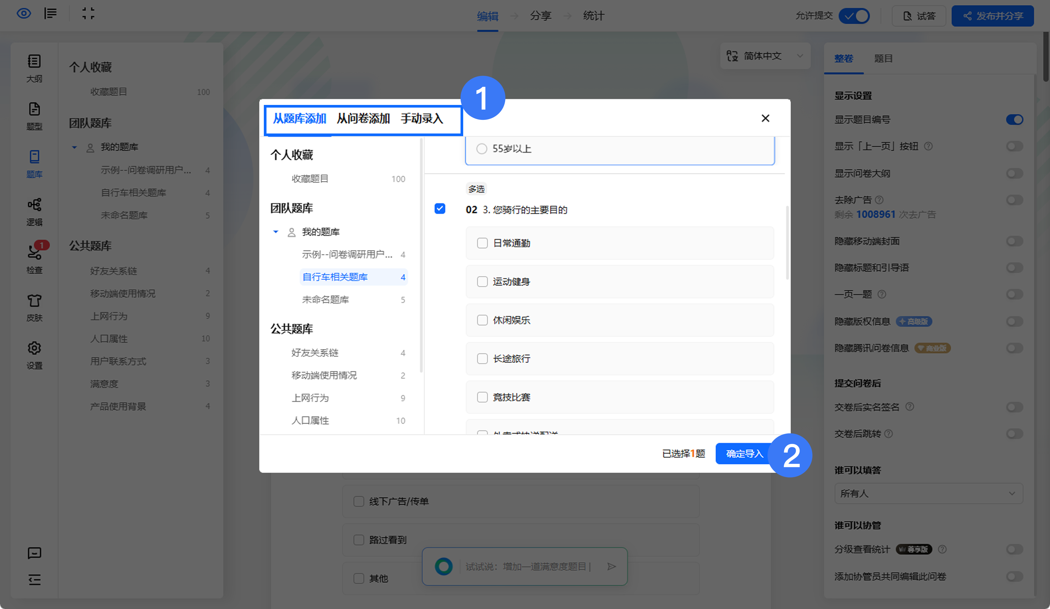This screenshot has width=1050, height=609.
Task: Send the AI prompt with arrow icon
Action: pos(611,566)
